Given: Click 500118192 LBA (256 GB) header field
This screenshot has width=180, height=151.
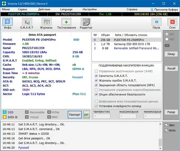Looking at the screenshot, I should tap(151, 14).
